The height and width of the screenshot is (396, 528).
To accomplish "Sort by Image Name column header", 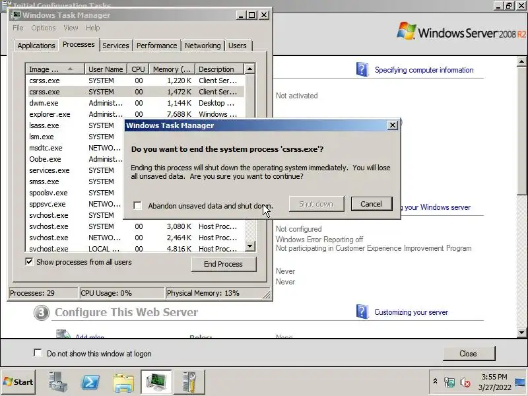I will (x=55, y=69).
